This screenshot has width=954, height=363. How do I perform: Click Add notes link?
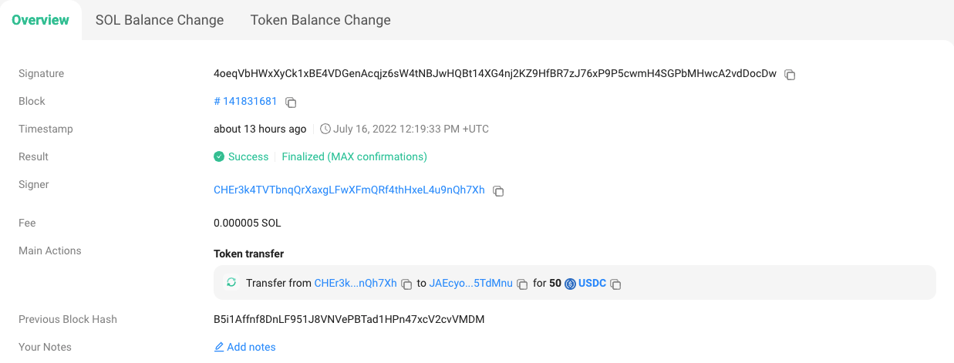[251, 347]
